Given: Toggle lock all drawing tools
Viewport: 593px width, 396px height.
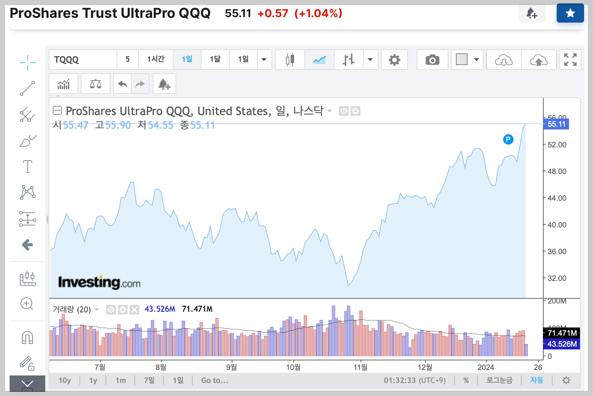Looking at the screenshot, I should point(27,363).
